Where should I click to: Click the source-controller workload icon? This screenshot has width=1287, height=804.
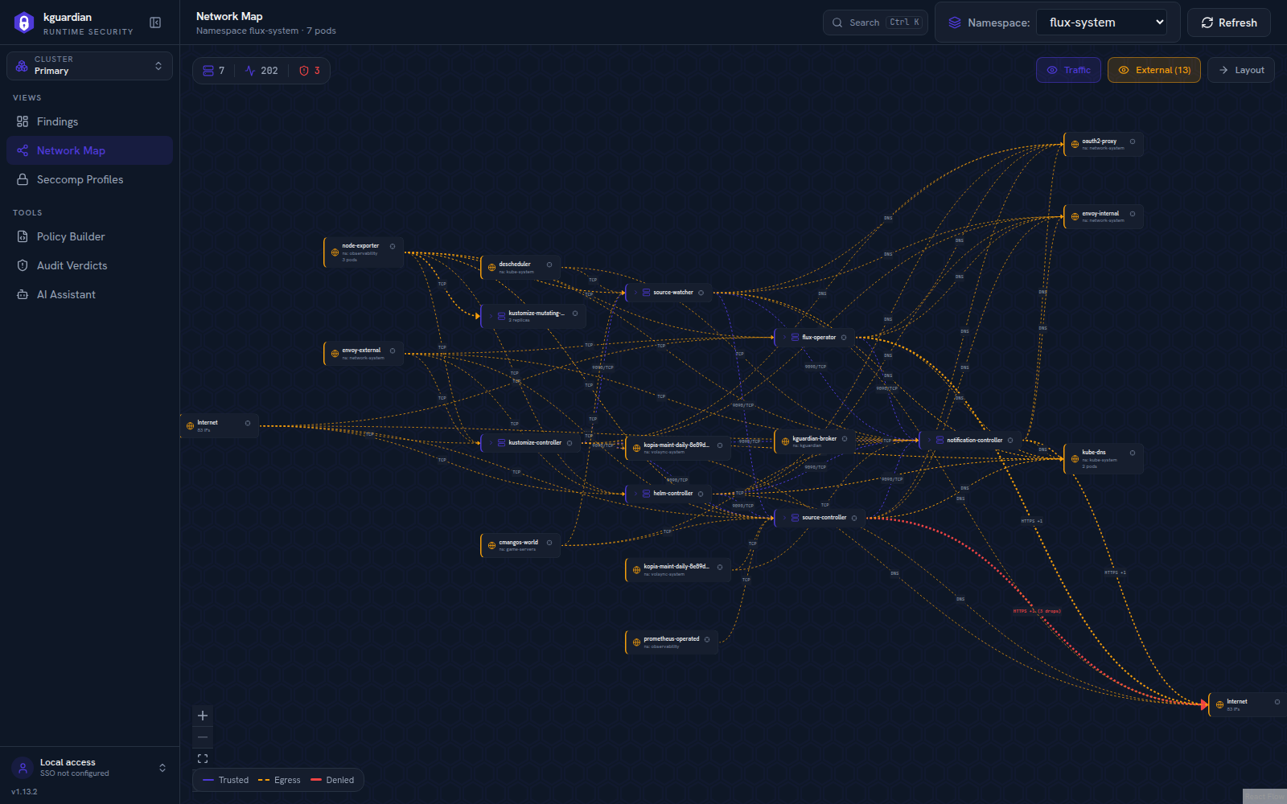coord(795,518)
